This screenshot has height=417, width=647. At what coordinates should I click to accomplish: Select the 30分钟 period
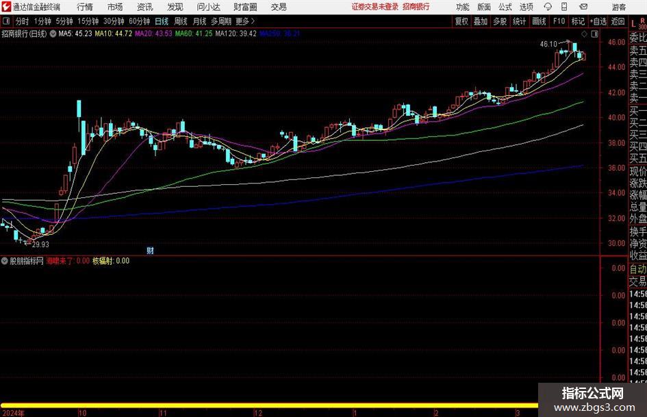pyautogui.click(x=114, y=21)
